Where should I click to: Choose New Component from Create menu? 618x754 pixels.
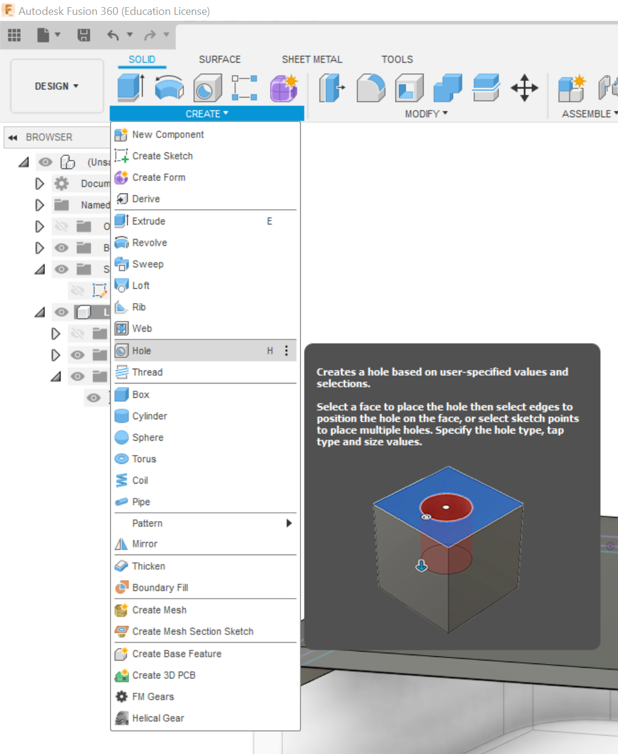tap(205, 135)
